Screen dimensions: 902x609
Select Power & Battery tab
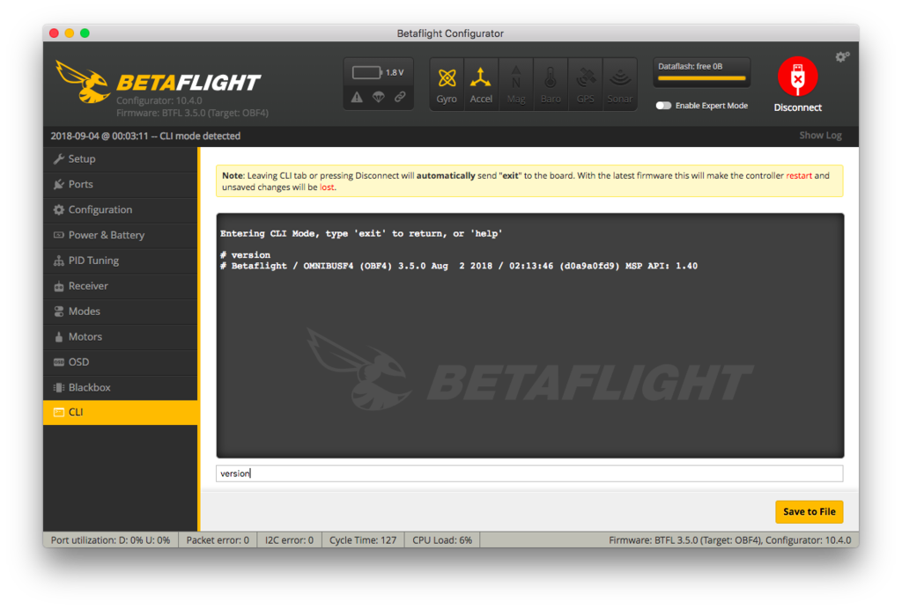pyautogui.click(x=120, y=235)
